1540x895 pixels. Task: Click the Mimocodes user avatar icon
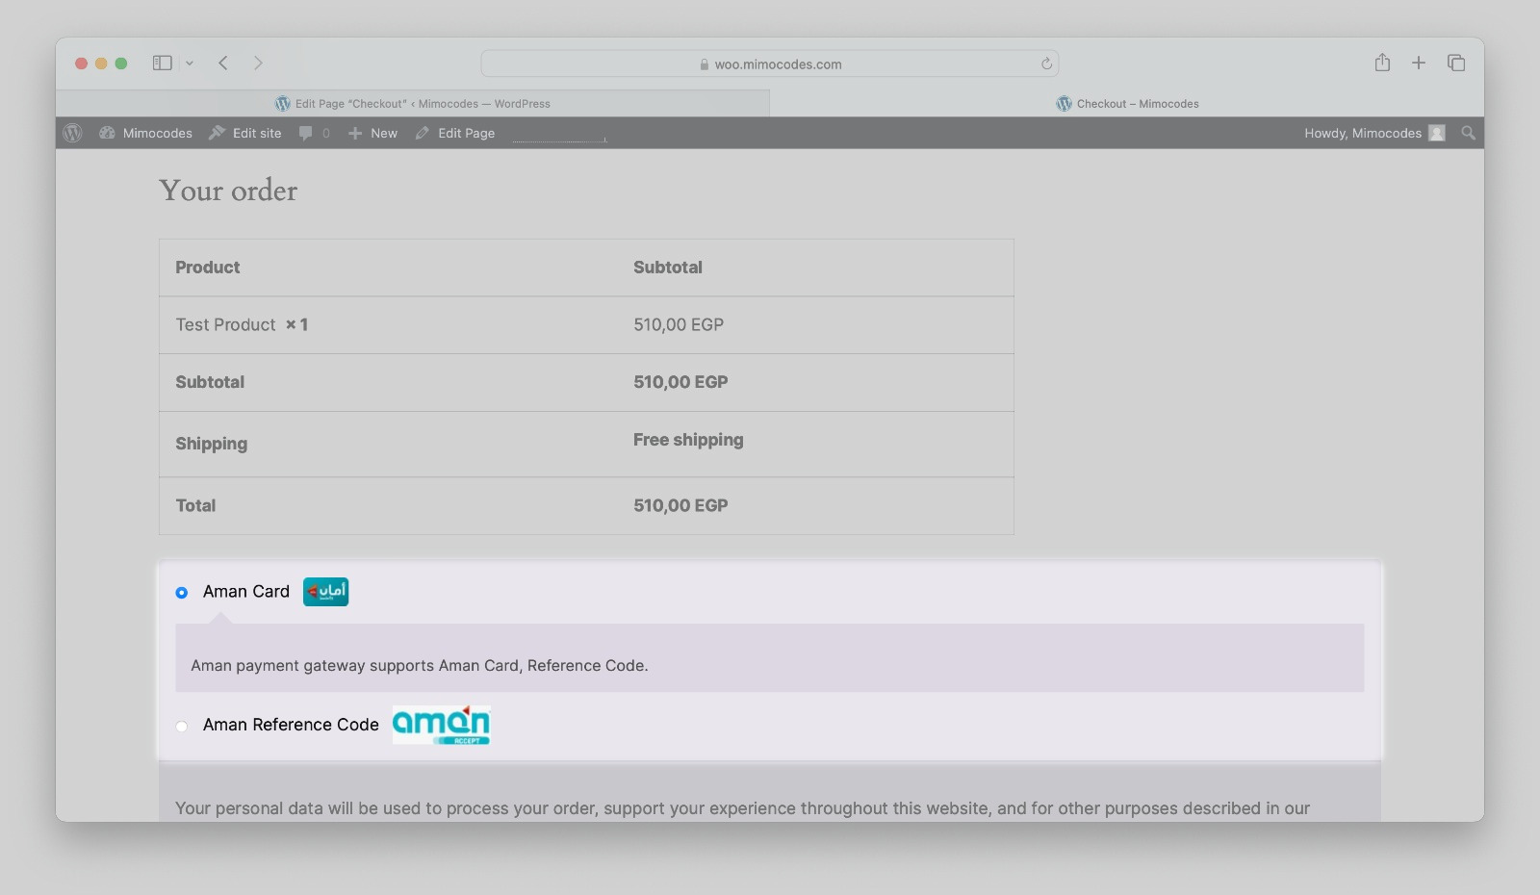coord(1435,133)
